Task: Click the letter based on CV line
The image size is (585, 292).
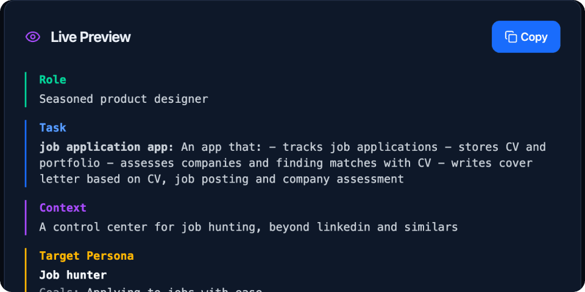Action: pos(222,179)
